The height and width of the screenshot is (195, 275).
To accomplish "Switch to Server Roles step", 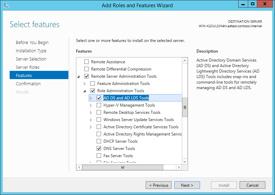I will [27, 67].
